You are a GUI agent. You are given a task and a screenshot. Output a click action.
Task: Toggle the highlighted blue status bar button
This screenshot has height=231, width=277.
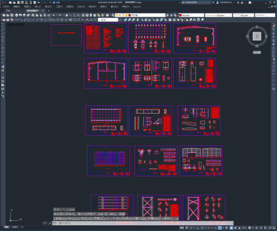coord(220,228)
